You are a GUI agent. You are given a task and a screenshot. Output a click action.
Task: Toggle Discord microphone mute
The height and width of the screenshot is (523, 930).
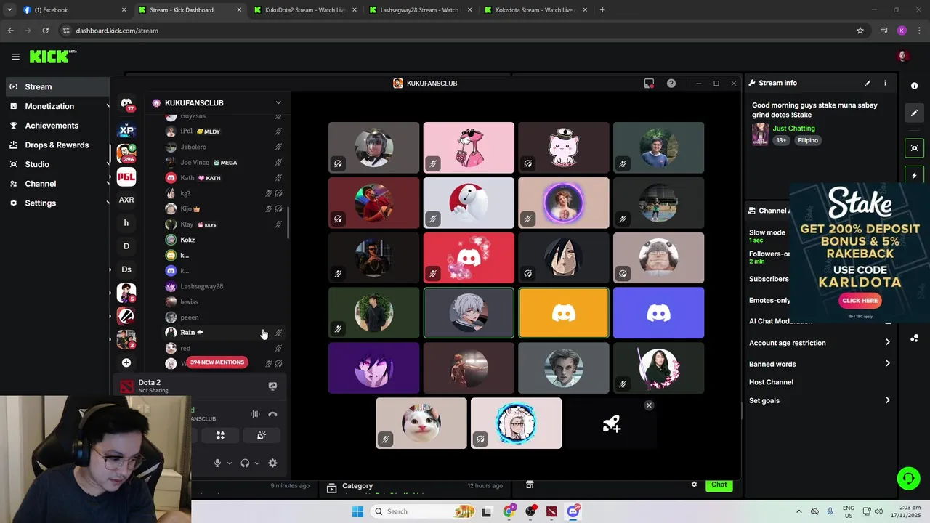(x=217, y=463)
